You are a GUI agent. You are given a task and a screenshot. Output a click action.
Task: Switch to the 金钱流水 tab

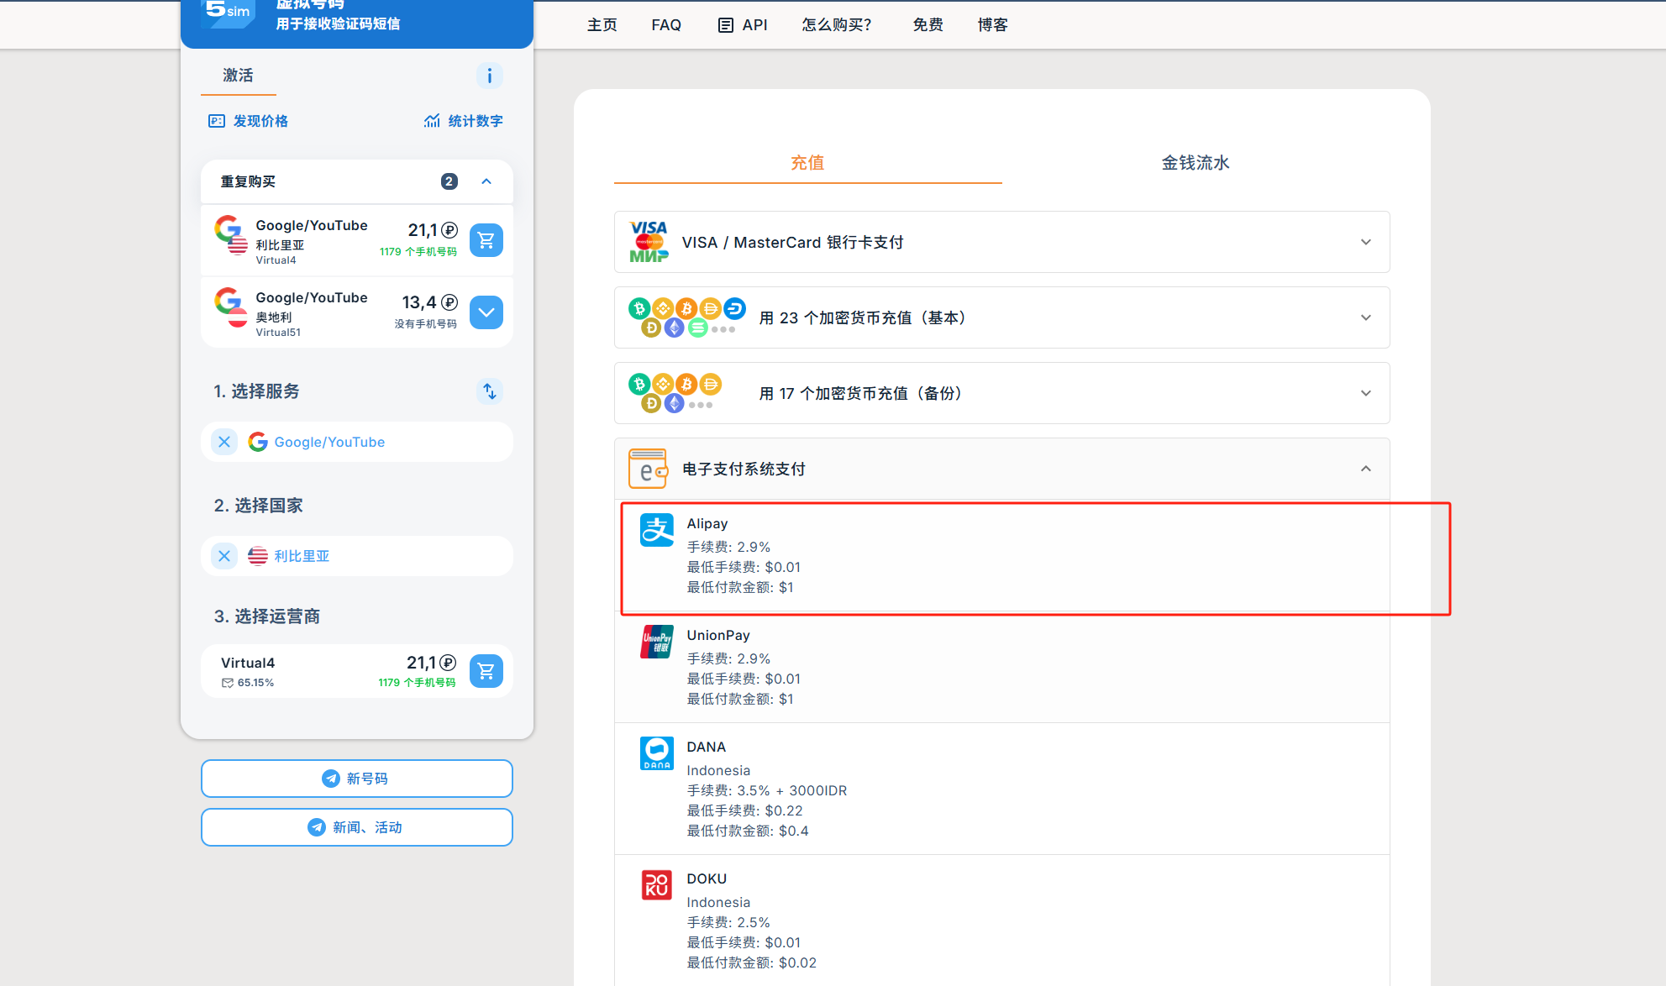(1195, 163)
